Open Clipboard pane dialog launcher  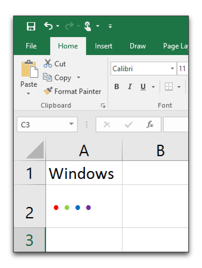[x=103, y=106]
